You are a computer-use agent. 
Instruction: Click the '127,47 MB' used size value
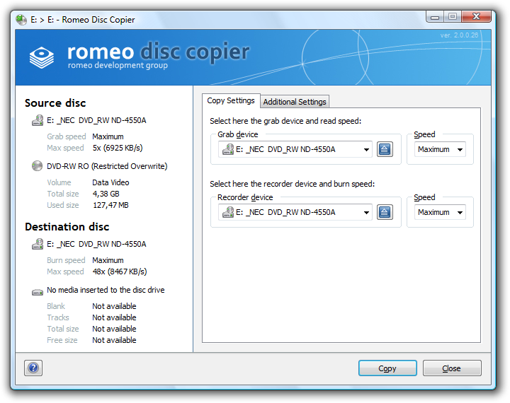[110, 205]
